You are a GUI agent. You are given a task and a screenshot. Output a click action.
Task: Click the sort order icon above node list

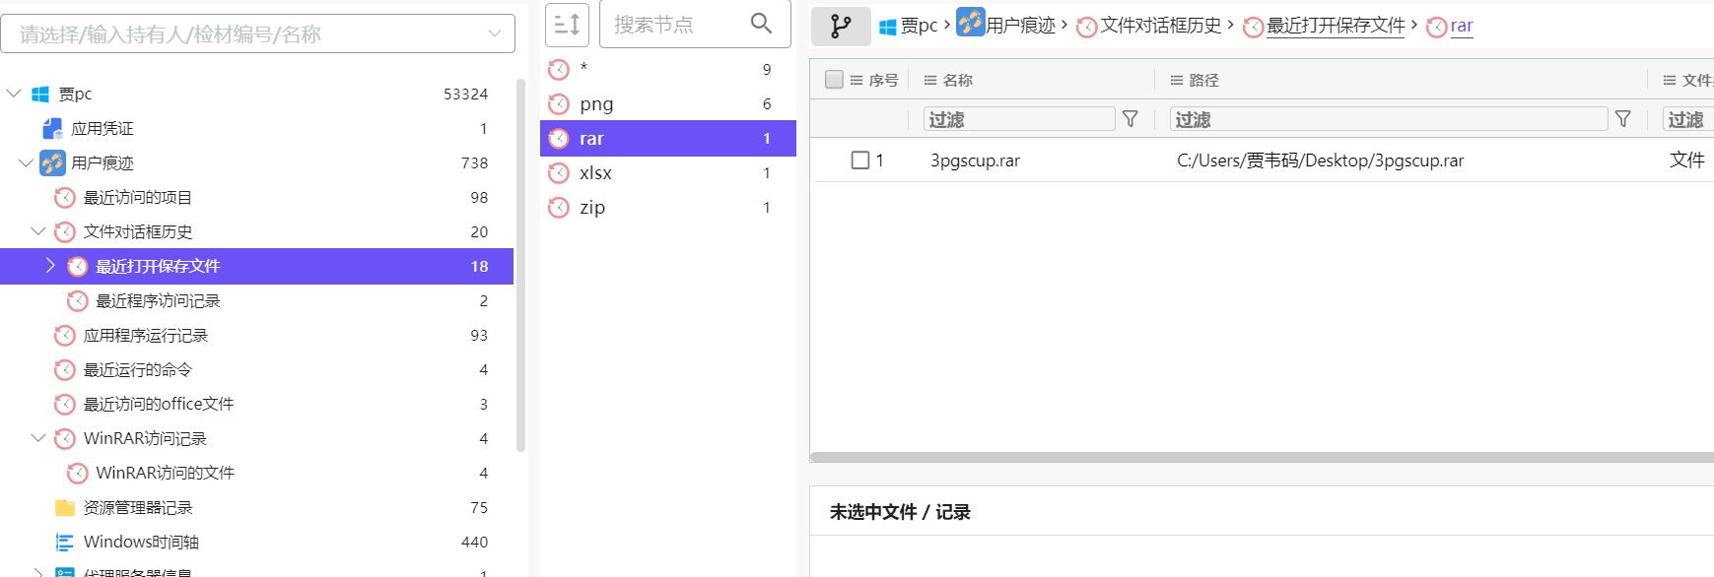click(567, 24)
